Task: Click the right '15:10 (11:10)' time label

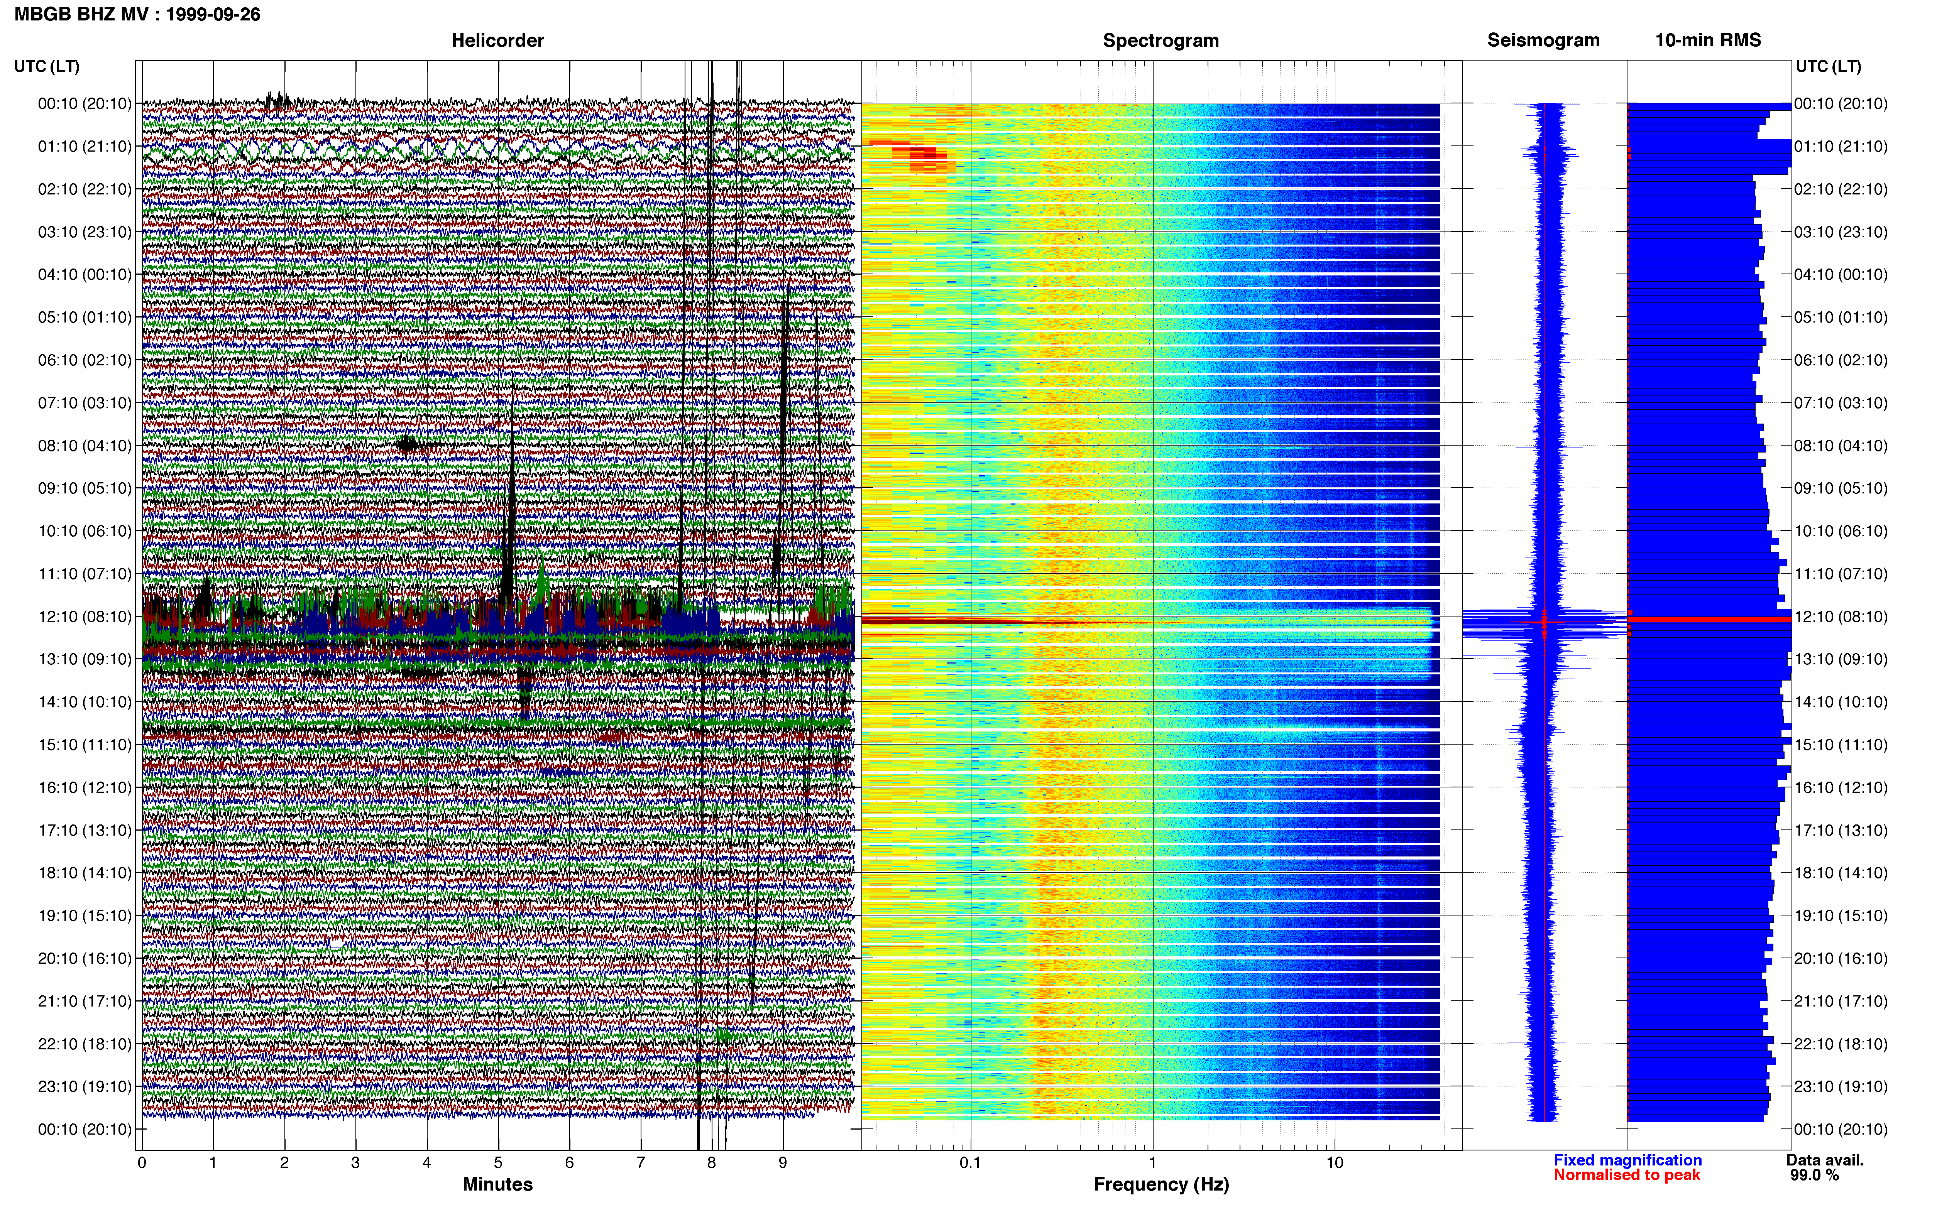Action: [1841, 744]
